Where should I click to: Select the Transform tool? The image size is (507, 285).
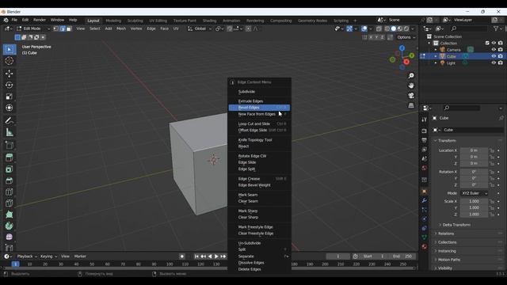tap(9, 108)
